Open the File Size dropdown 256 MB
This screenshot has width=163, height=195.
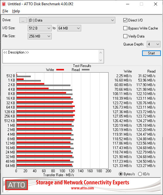pyautogui.click(x=40, y=36)
